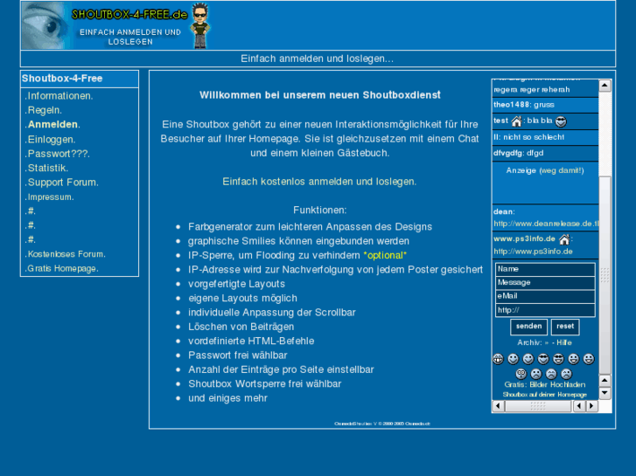Click the Bilder Hochladen link
The height and width of the screenshot is (476, 636).
(557, 385)
